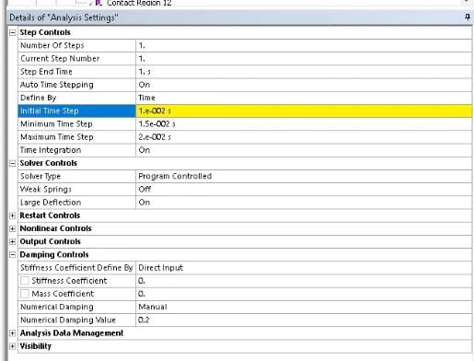Tick the Mass Coefficient parameter checkbox
This screenshot has height=361, width=474.
click(25, 294)
